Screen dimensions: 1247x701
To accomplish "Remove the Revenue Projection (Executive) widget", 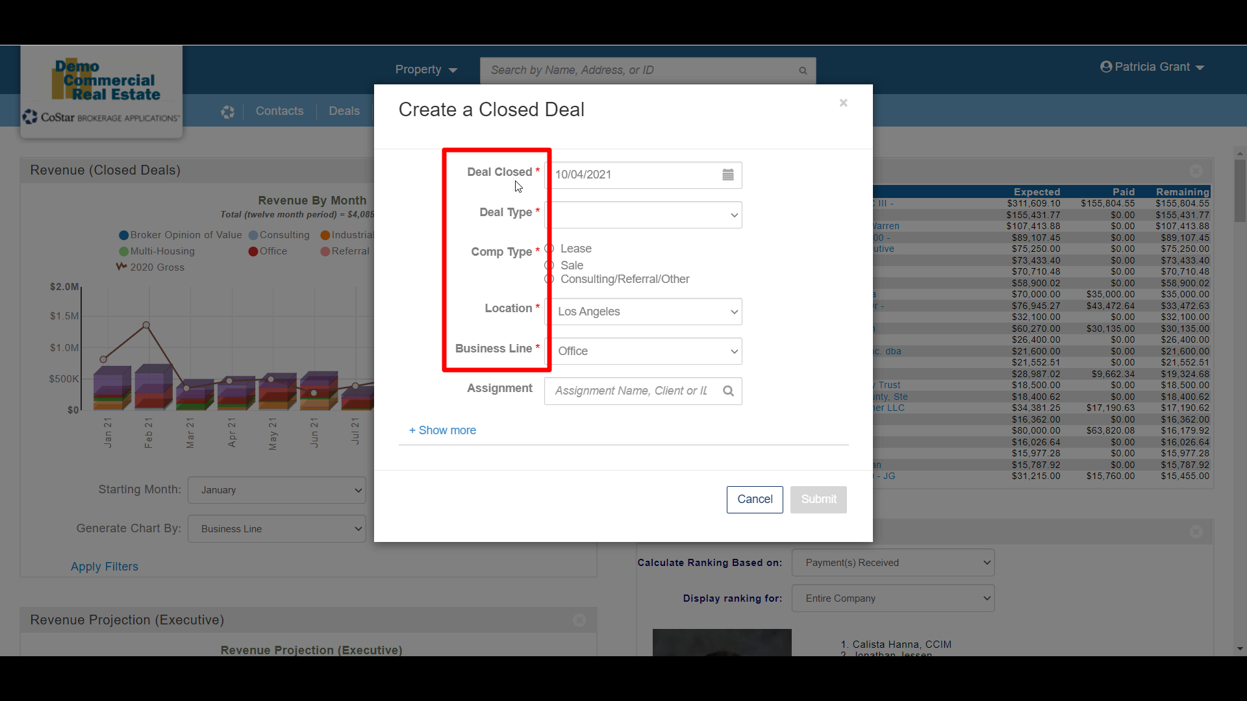I will pyautogui.click(x=579, y=620).
